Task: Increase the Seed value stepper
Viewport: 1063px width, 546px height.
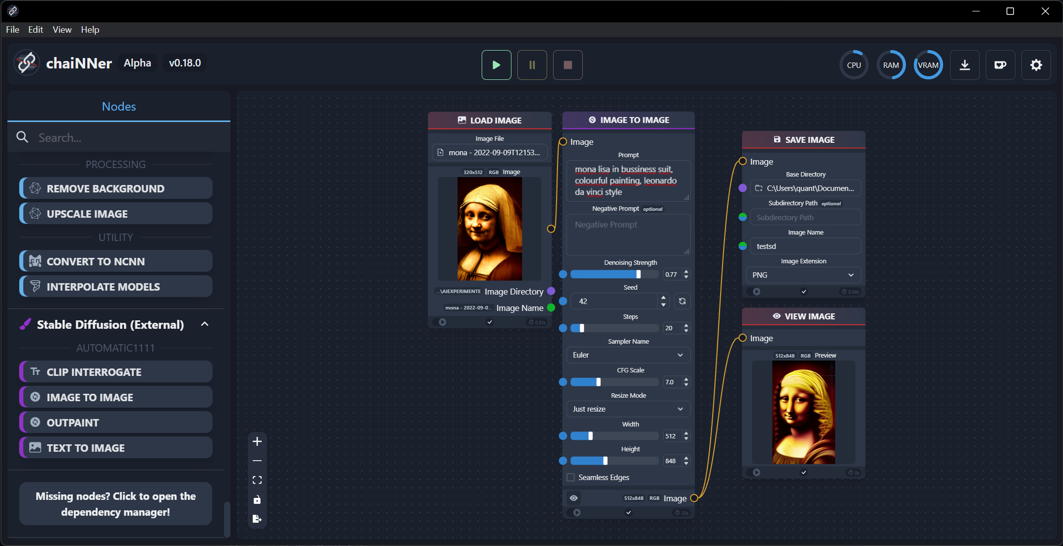Action: click(x=664, y=298)
